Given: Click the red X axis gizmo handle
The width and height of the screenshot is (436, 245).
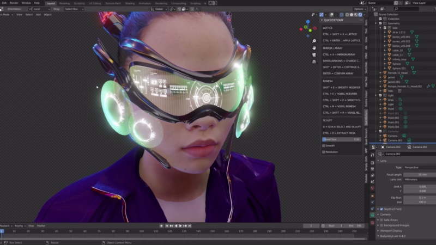Looking at the screenshot, I should coord(315,28).
